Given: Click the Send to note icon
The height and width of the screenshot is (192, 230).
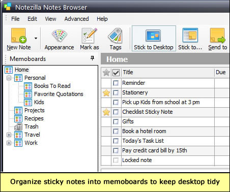Looking at the screenshot, I should coord(218,35).
